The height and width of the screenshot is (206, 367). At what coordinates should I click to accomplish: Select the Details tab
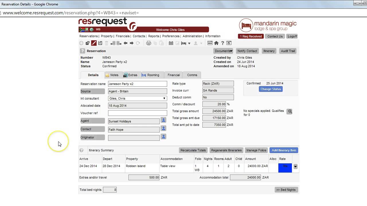pyautogui.click(x=93, y=75)
